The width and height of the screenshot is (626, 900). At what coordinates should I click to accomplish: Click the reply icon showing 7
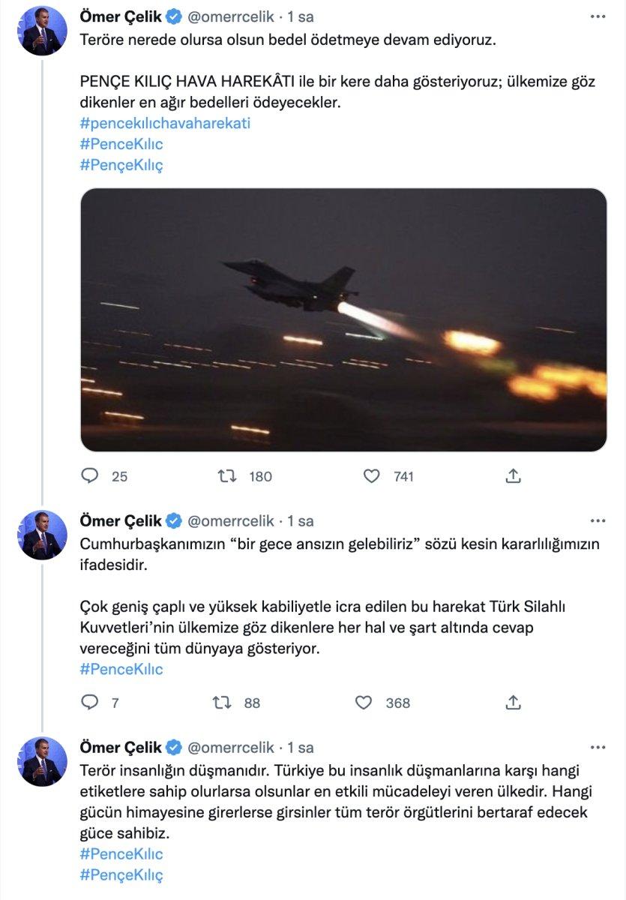click(x=88, y=703)
